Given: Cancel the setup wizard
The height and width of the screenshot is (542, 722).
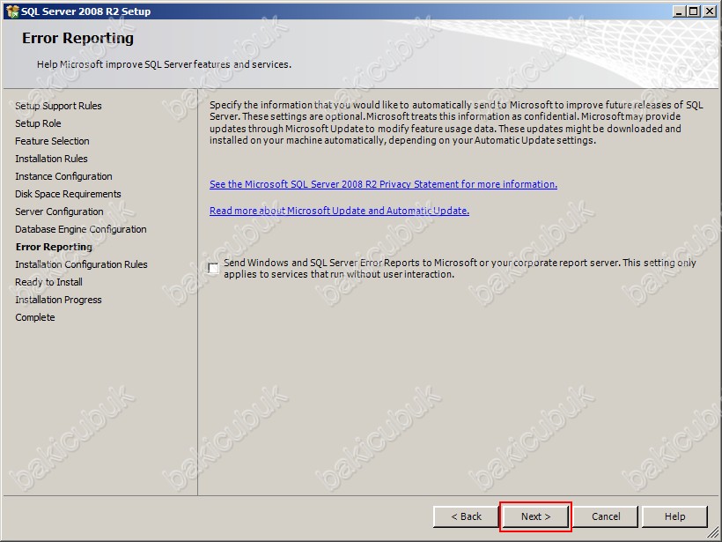Looking at the screenshot, I should click(606, 516).
